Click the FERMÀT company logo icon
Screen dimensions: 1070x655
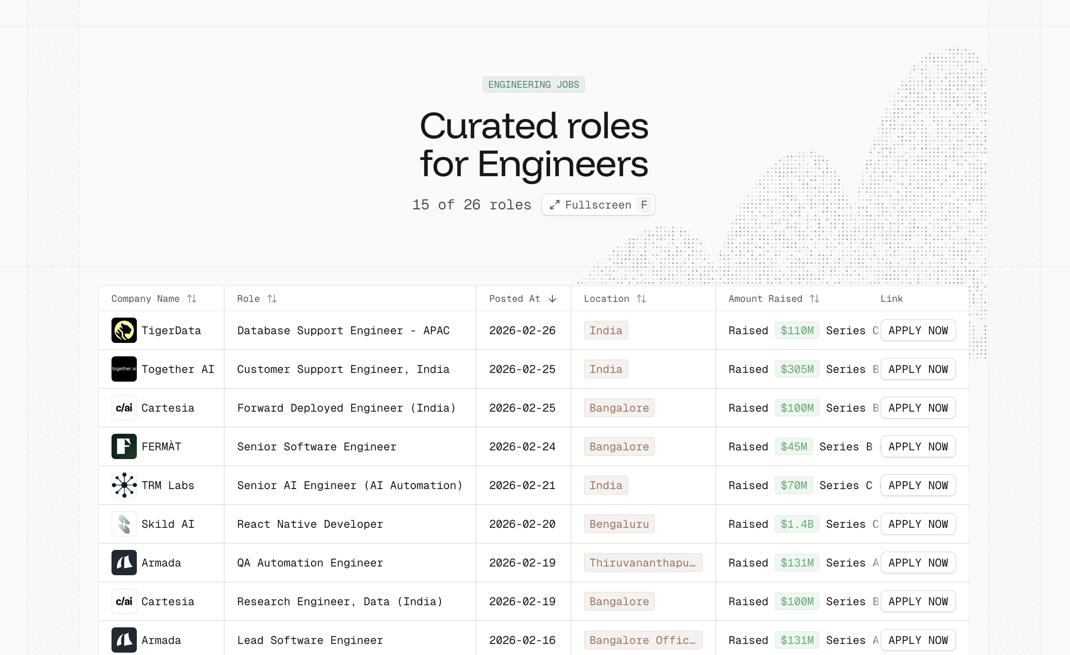click(x=124, y=446)
